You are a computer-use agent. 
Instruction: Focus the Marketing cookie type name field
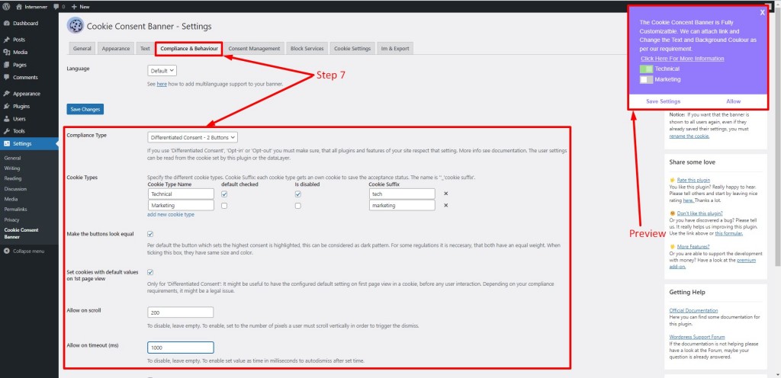click(181, 205)
